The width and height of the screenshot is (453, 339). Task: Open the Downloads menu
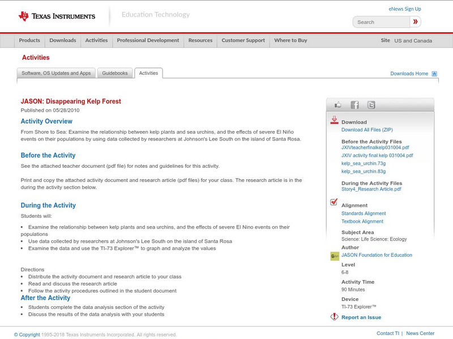pyautogui.click(x=63, y=40)
